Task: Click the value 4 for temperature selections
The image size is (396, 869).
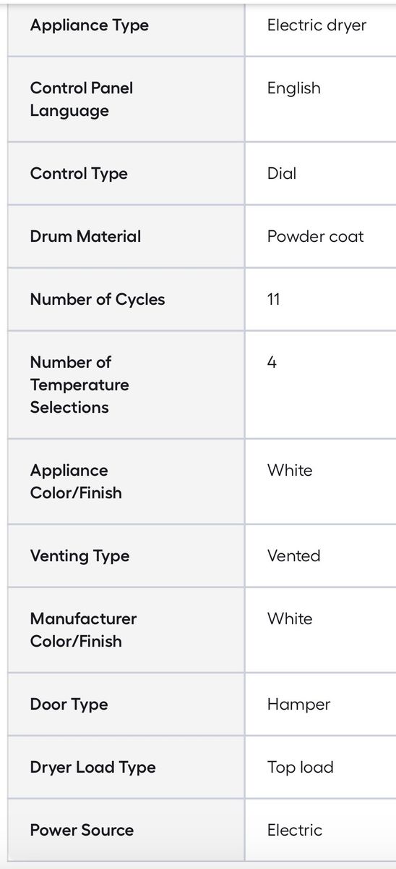Action: point(272,362)
